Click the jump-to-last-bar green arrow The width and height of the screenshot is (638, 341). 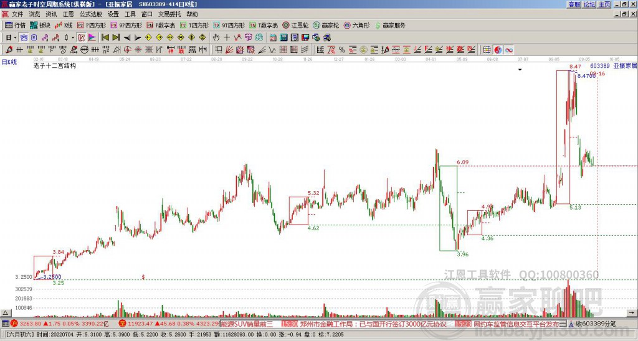(116, 38)
